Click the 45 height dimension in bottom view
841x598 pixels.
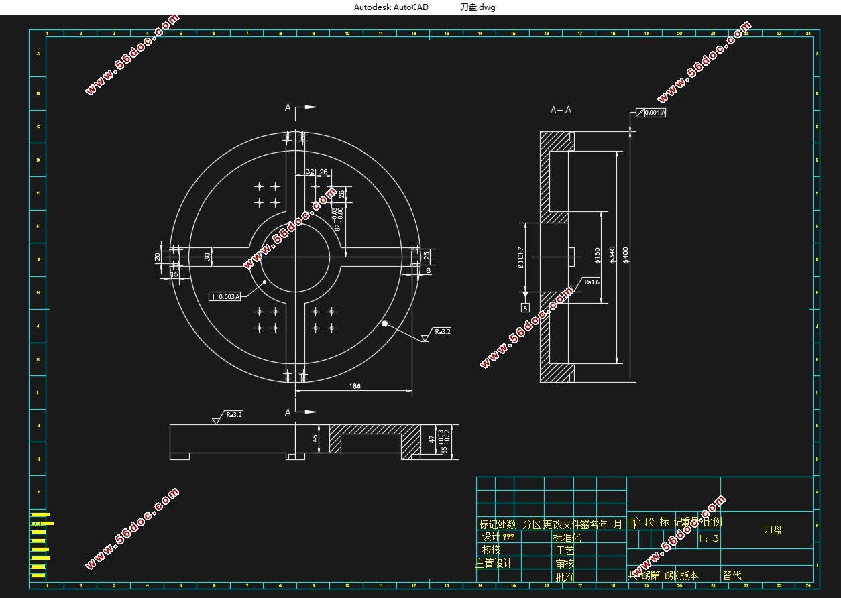315,438
